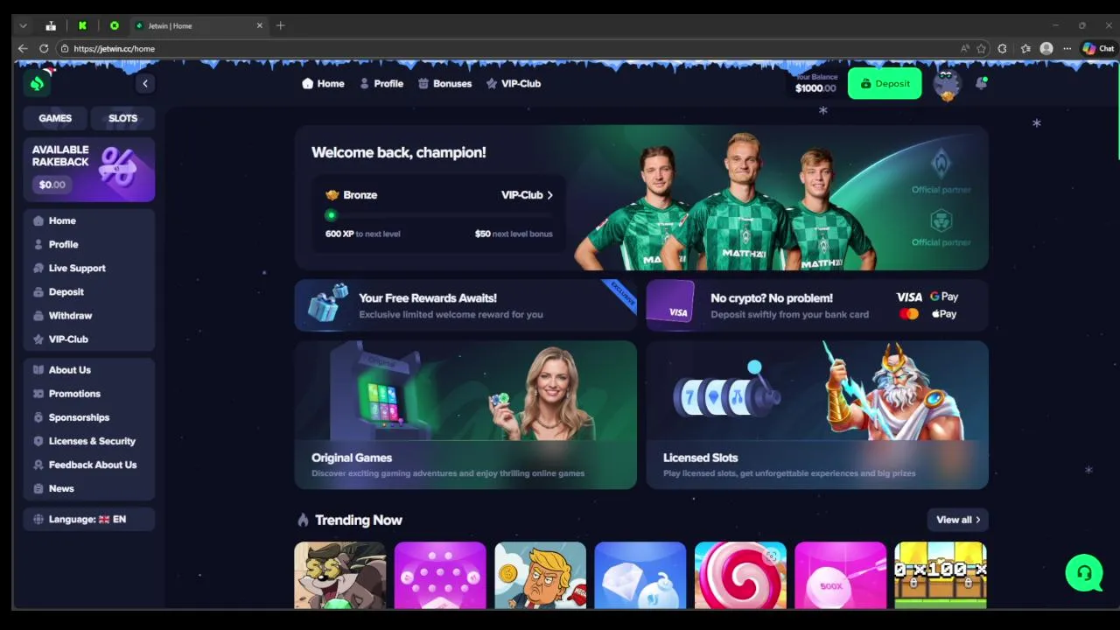Open a new browser tab
The width and height of the screenshot is (1120, 630).
tap(280, 25)
